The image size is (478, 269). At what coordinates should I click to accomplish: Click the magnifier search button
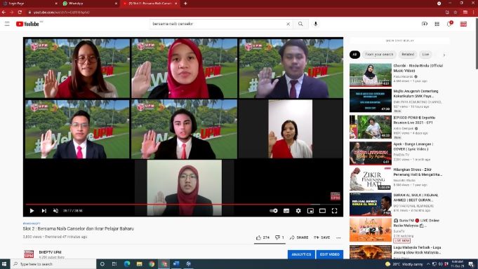click(x=300, y=24)
